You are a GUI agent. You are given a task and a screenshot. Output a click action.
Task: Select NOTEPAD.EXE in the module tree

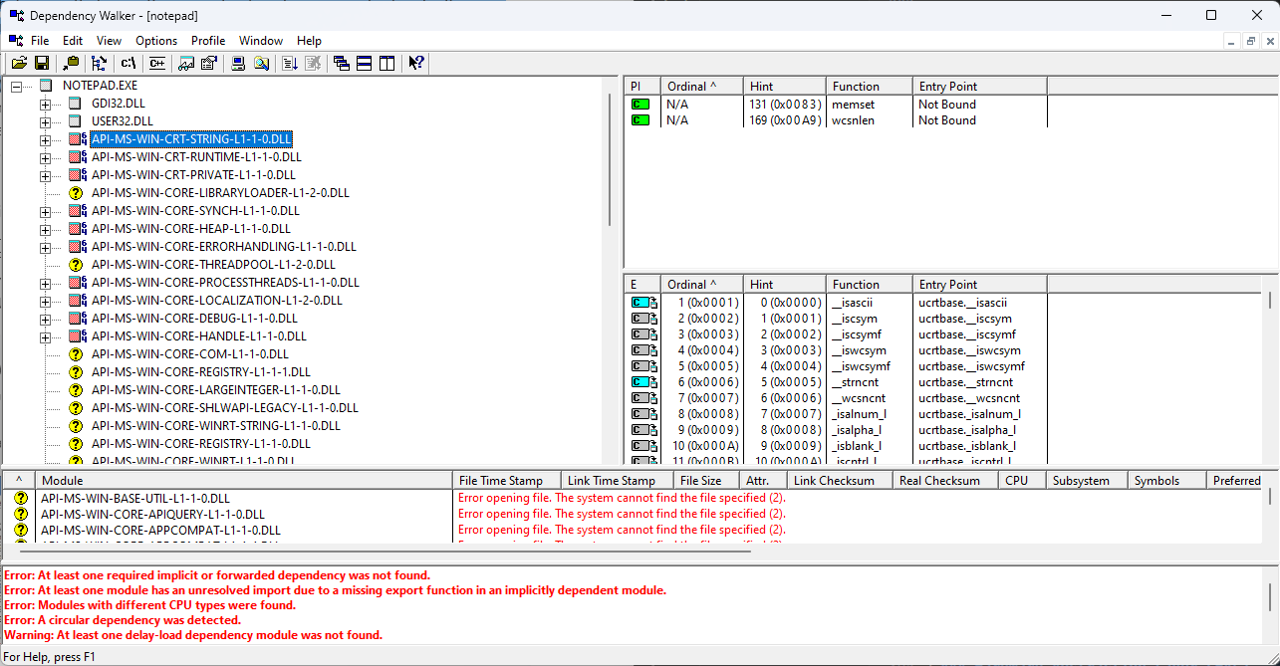click(x=100, y=86)
